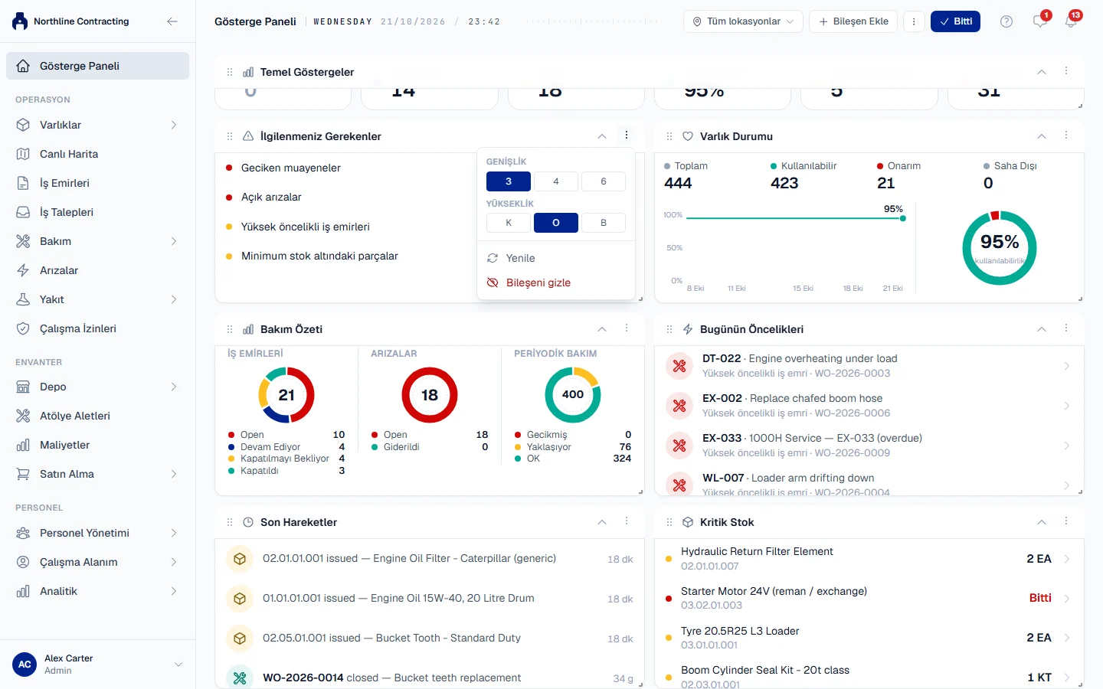Open İş Emirleri in the sidebar

pyautogui.click(x=97, y=183)
